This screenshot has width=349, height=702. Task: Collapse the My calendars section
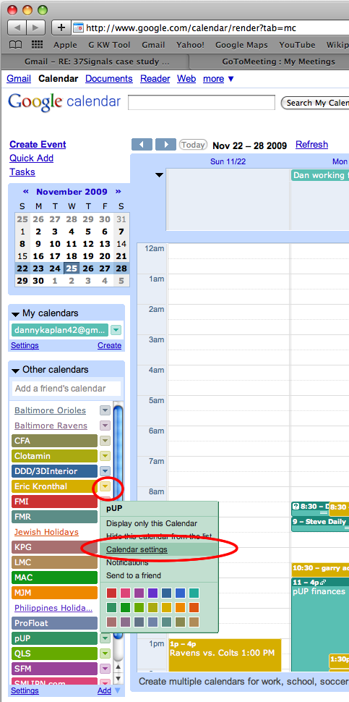[x=16, y=314]
